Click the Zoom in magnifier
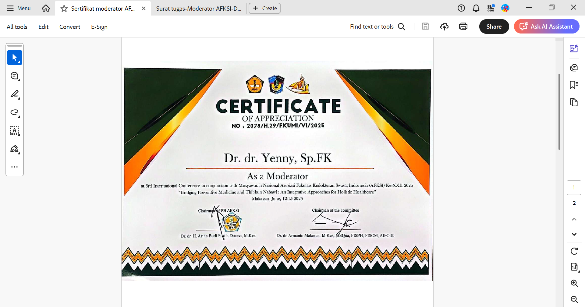Image resolution: width=585 pixels, height=307 pixels. point(574,283)
